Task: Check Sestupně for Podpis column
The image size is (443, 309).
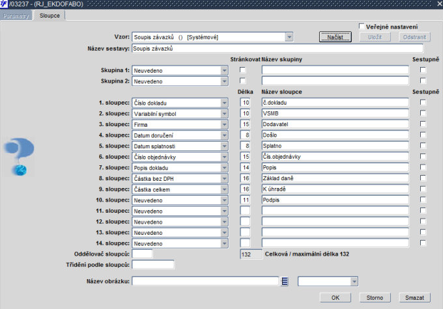Action: pos(423,200)
